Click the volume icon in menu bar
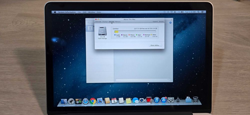This screenshot has height=115, width=250. click(x=175, y=12)
